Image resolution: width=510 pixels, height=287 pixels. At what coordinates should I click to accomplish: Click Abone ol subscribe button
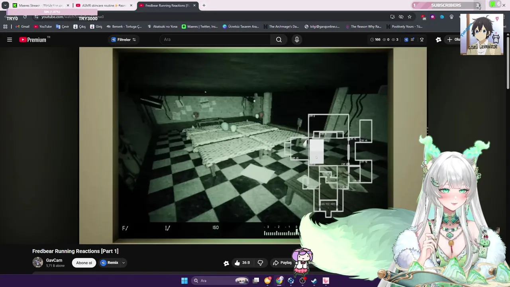84,263
